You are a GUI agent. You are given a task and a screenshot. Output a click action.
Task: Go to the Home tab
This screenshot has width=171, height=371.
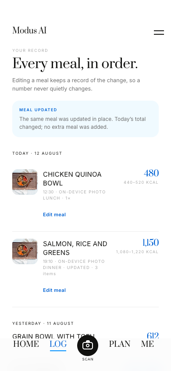[x=26, y=344]
